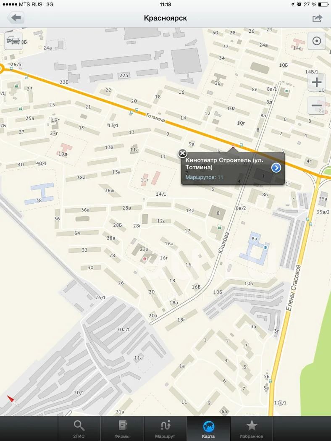
Task: Open the Маршрутов: 11 link
Action: (x=204, y=177)
